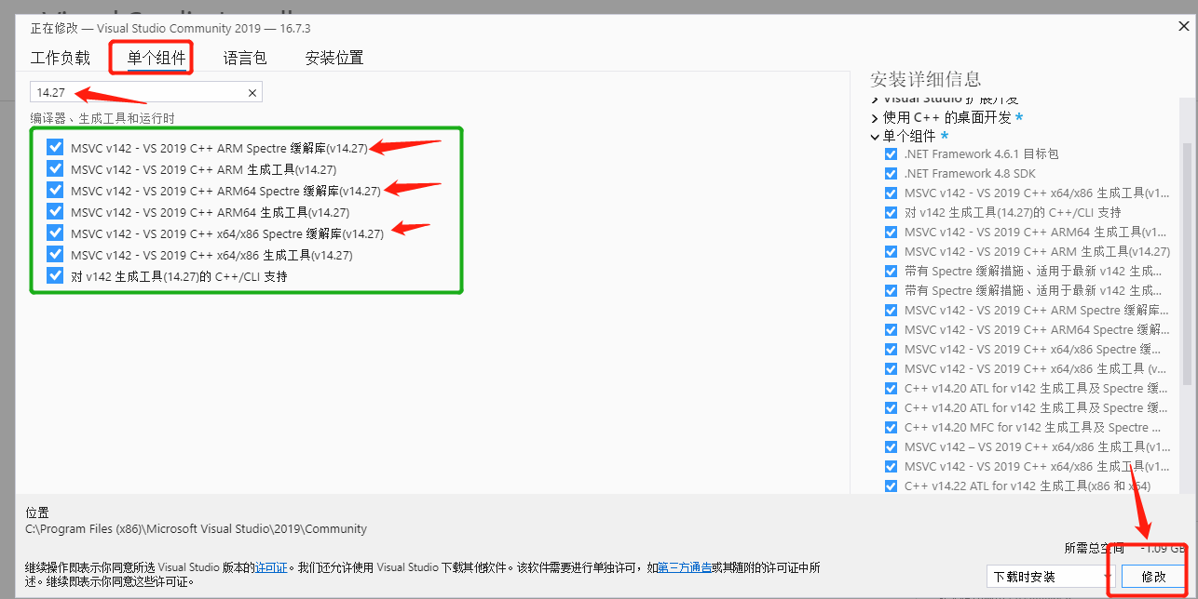Collapse the 单个组件 section in installation details

pos(875,137)
